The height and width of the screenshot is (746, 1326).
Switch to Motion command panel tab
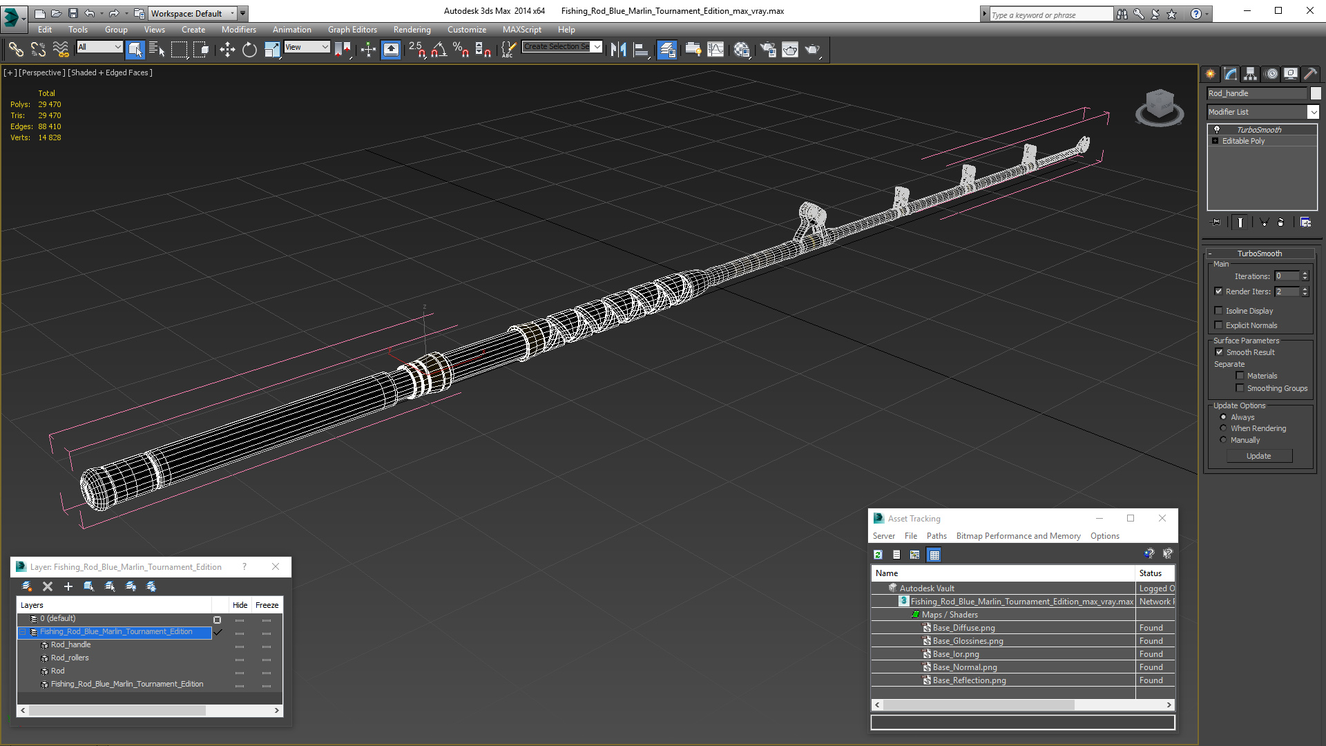(1271, 74)
